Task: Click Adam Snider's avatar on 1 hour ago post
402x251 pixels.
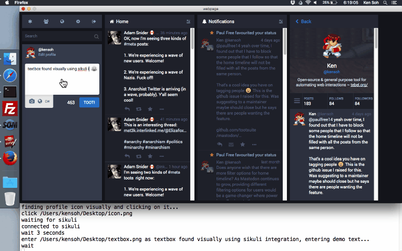Action: [114, 171]
